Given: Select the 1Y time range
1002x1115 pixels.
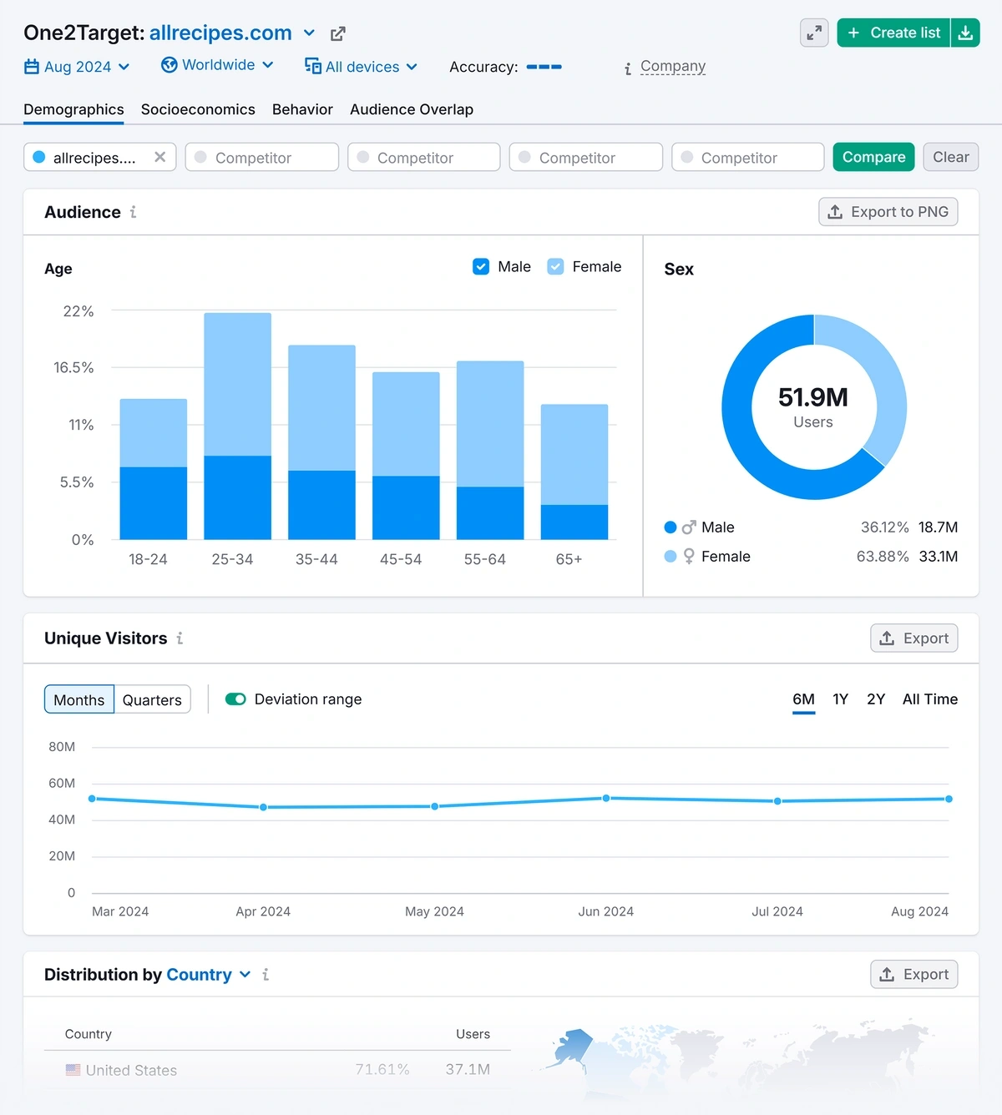Looking at the screenshot, I should tap(840, 699).
